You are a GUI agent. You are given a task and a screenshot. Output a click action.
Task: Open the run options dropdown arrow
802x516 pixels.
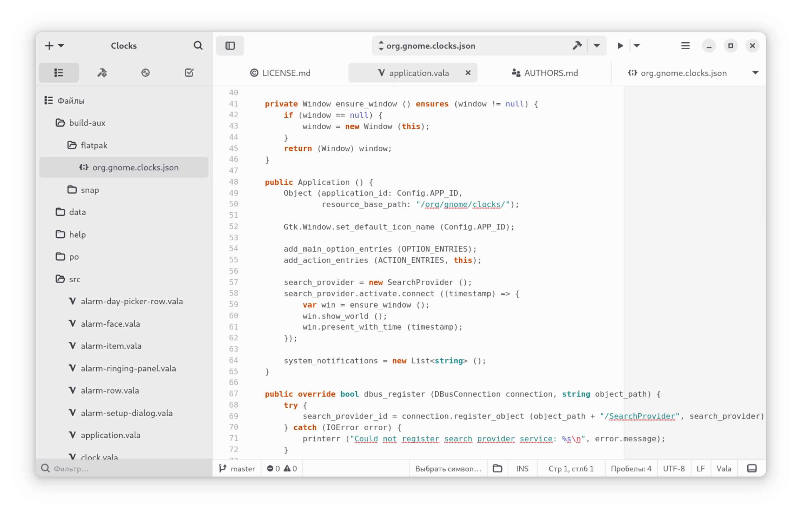pyautogui.click(x=637, y=45)
